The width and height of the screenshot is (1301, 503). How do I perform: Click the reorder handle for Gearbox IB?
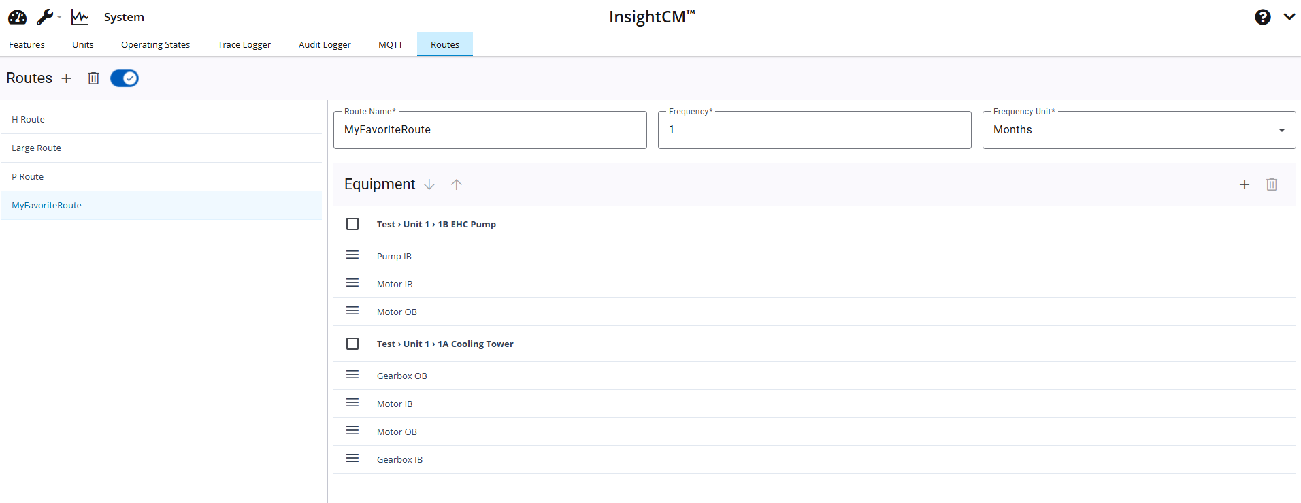352,458
